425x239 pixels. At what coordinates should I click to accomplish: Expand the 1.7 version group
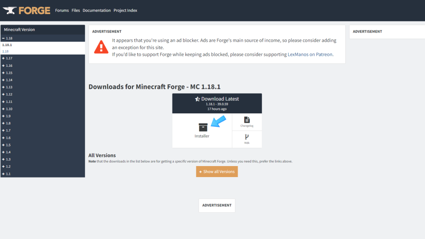(x=43, y=130)
